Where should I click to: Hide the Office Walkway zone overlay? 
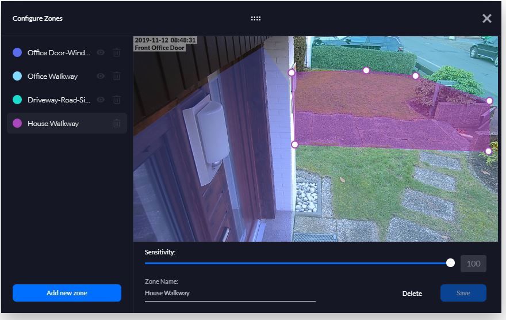101,76
